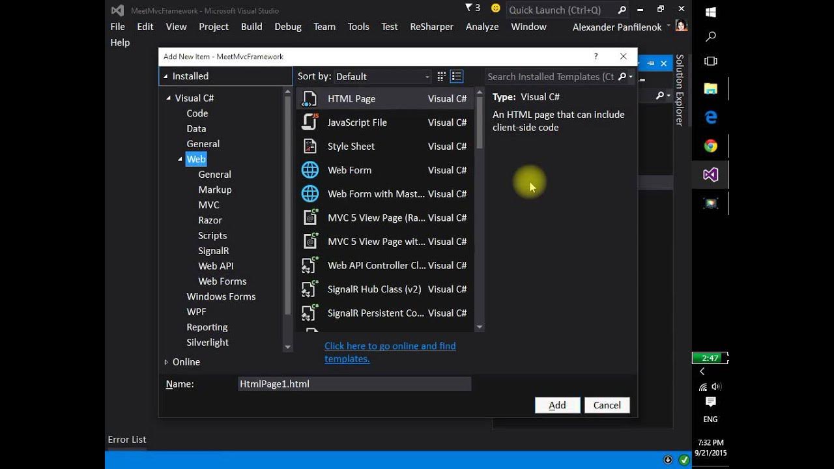The image size is (834, 469).
Task: Click the user account avatar picture
Action: click(x=682, y=26)
